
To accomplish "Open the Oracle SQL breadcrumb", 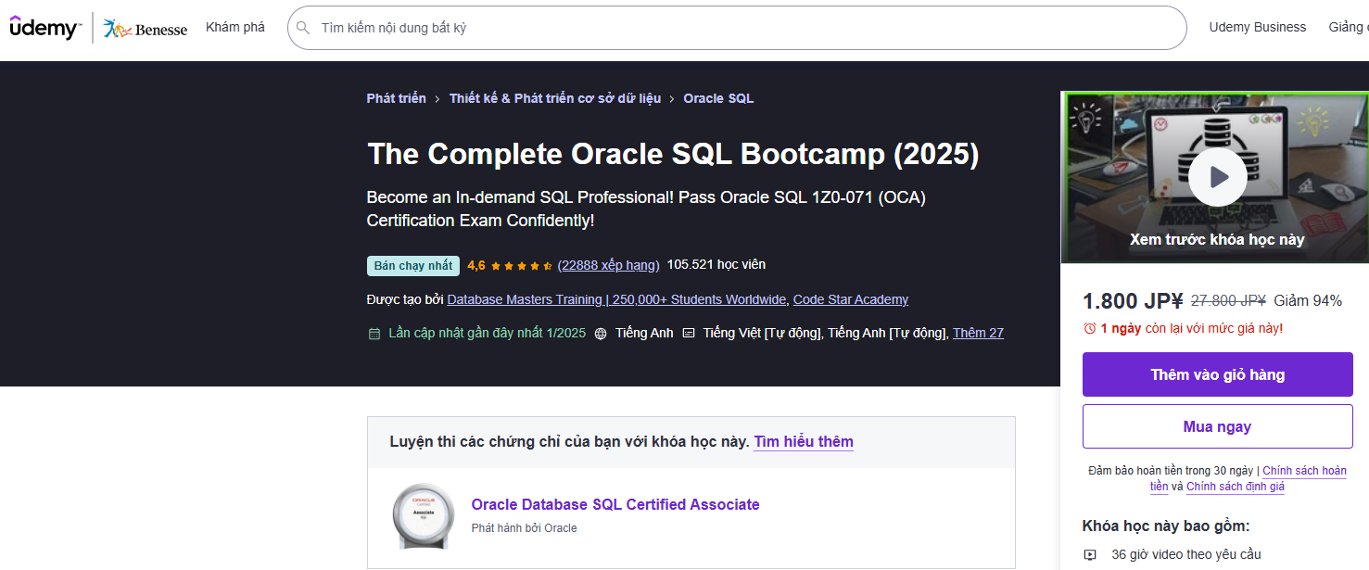I will click(718, 98).
